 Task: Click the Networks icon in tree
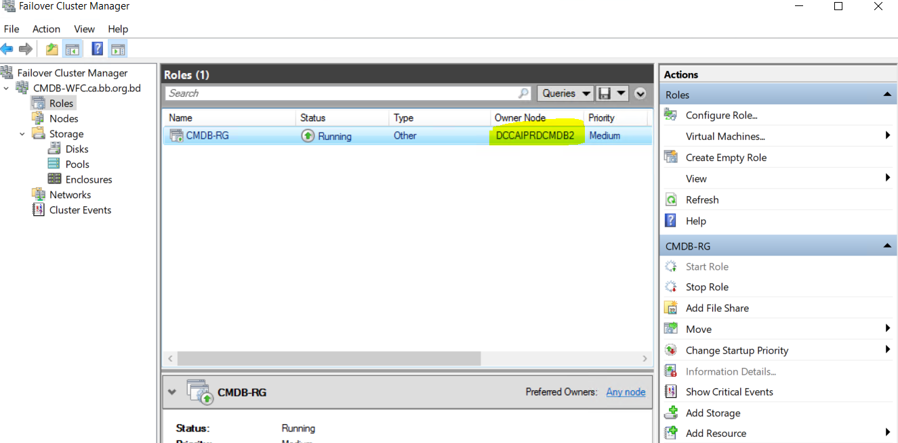[x=39, y=194]
